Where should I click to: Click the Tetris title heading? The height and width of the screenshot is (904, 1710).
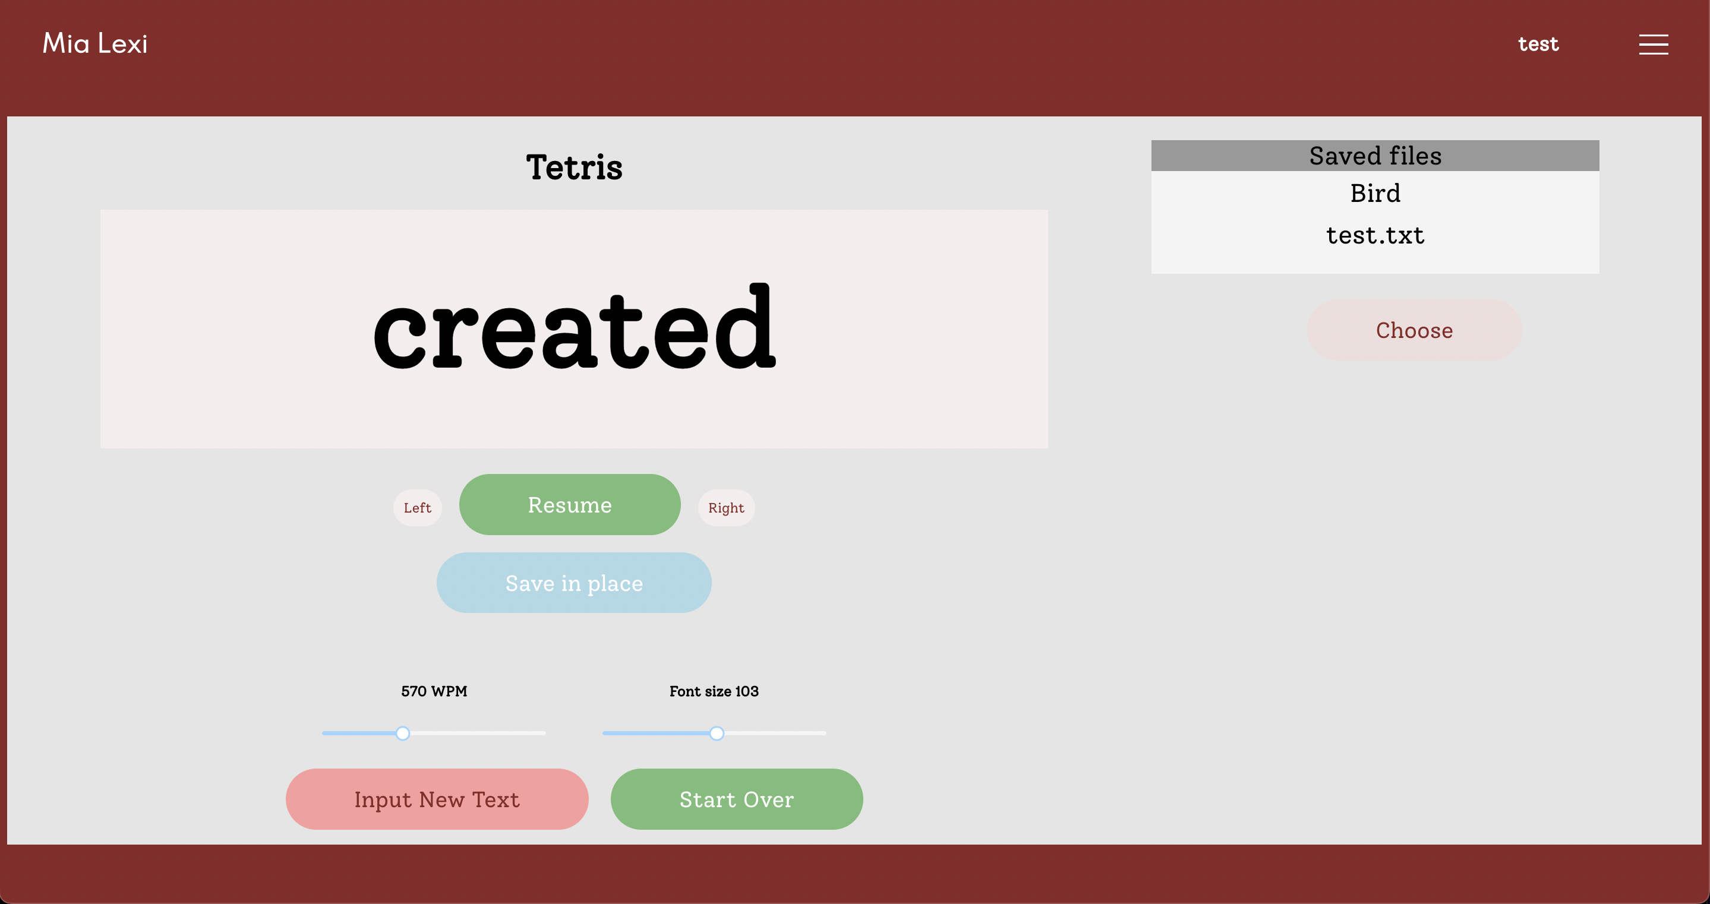point(574,166)
